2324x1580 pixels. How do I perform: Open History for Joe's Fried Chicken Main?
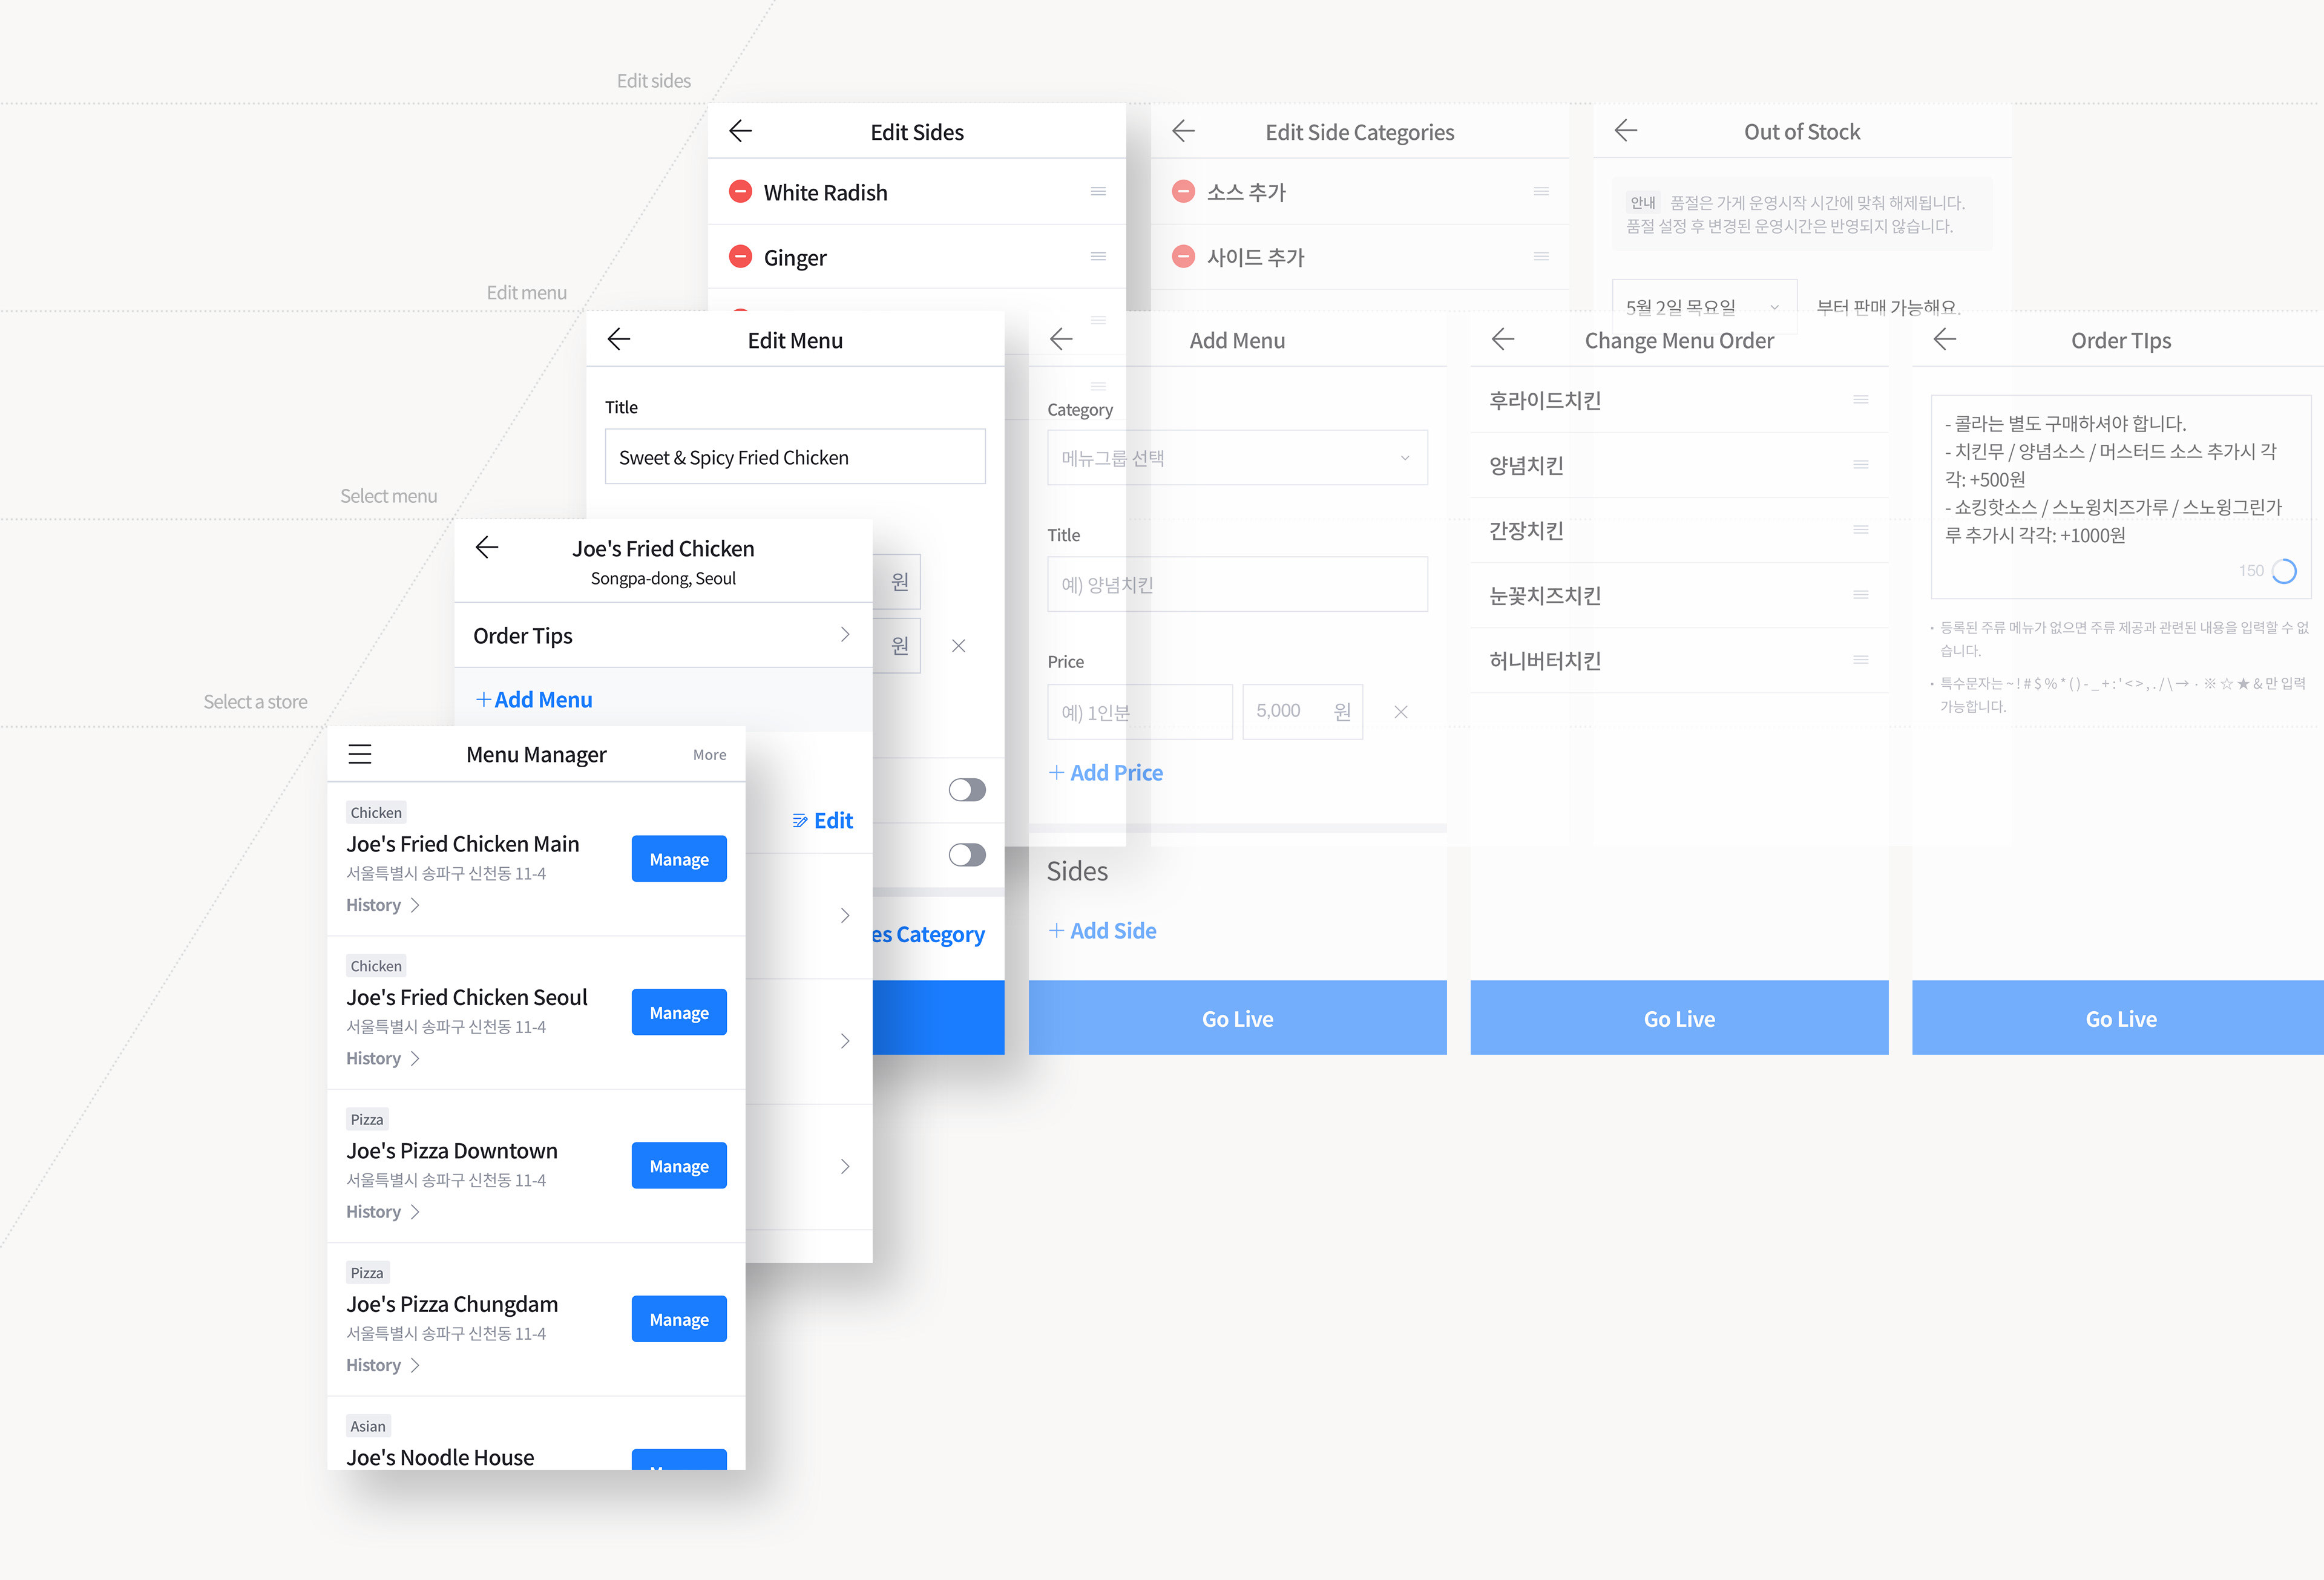coord(383,905)
